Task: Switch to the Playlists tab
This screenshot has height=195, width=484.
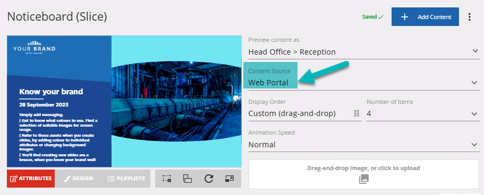Action: pos(126,179)
